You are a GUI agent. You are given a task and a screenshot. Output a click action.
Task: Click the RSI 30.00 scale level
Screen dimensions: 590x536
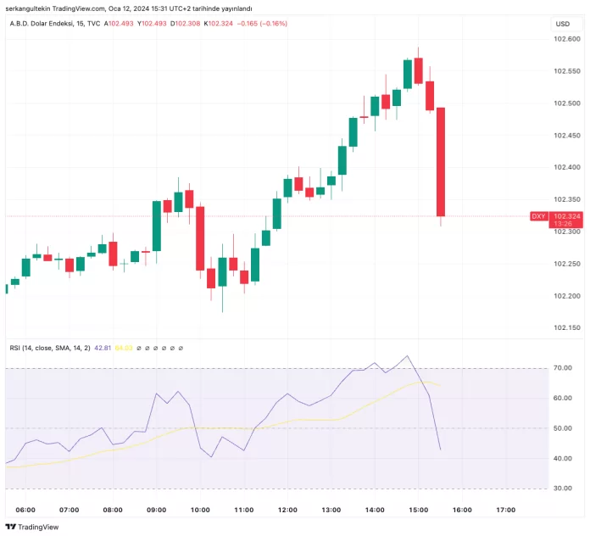click(x=564, y=489)
